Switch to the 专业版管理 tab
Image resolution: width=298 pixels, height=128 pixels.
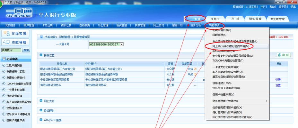coord(277,19)
